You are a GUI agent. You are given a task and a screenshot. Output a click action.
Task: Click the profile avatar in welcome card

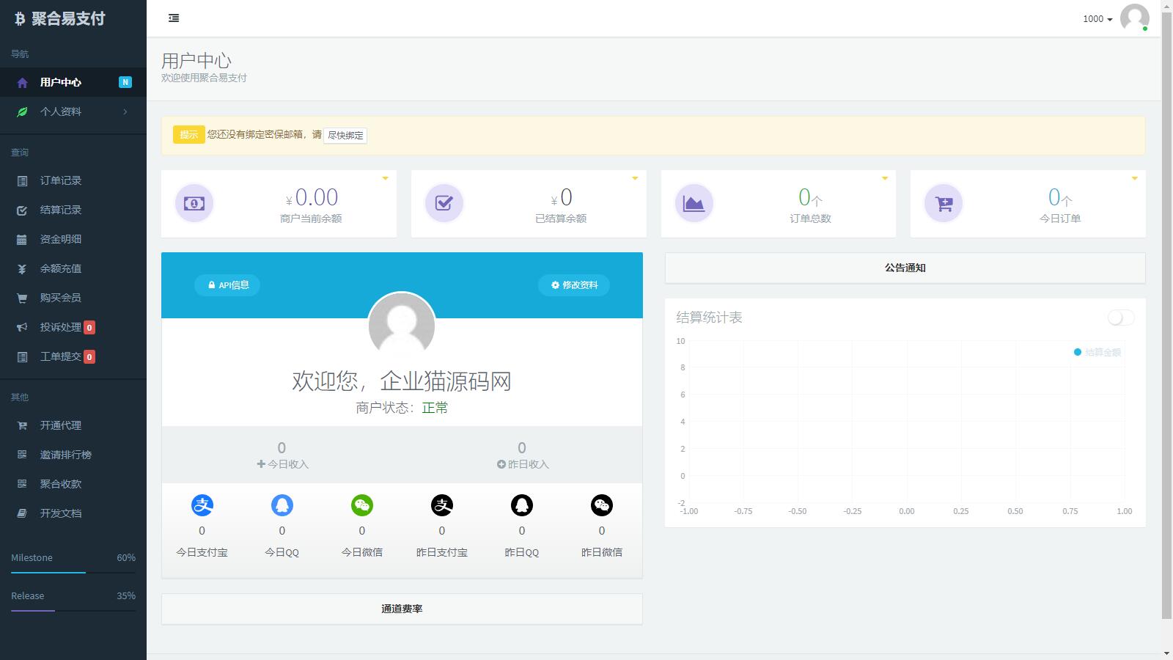click(402, 326)
